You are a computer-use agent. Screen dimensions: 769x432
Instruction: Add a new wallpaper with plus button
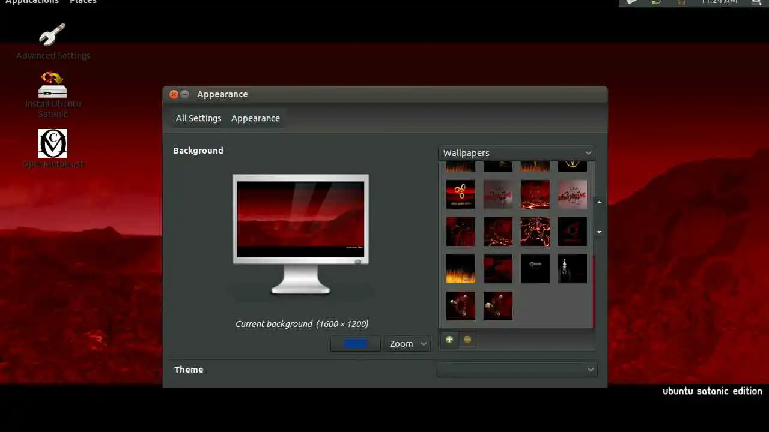(x=449, y=340)
